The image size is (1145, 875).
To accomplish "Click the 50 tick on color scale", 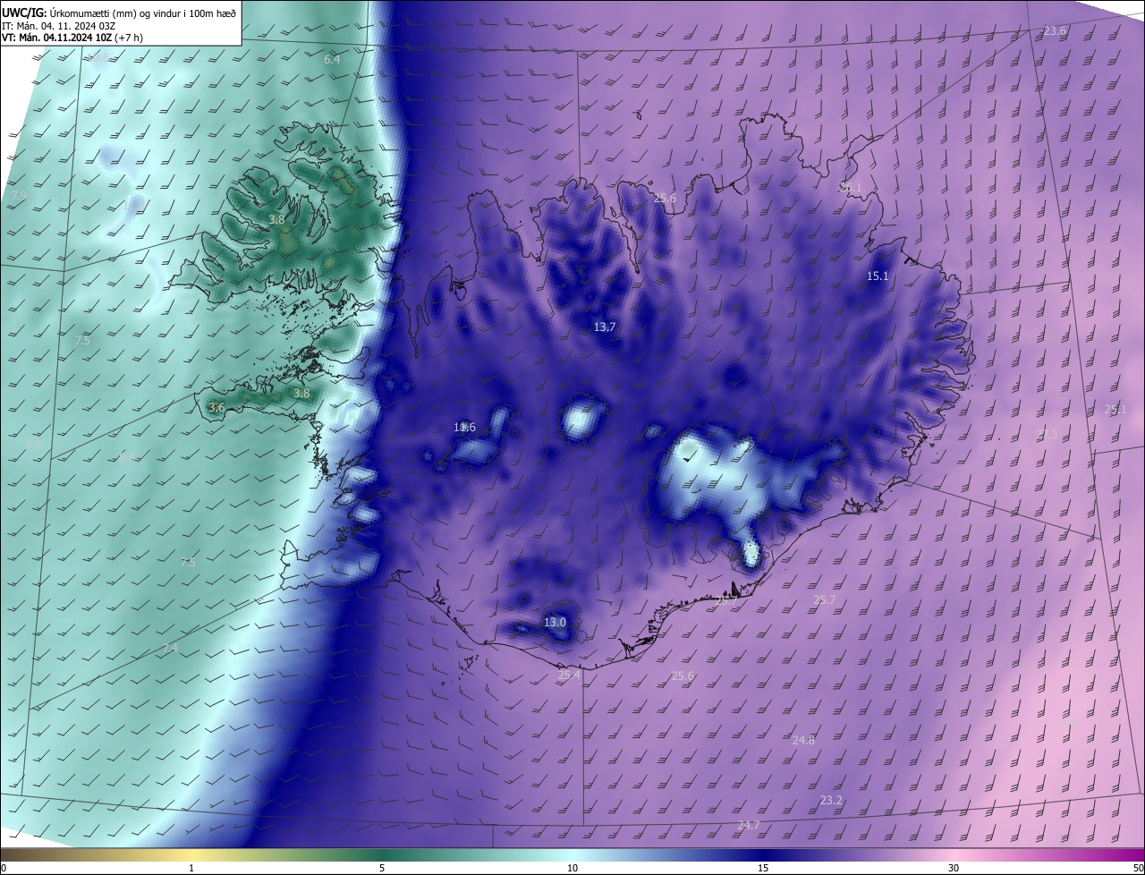I will click(x=1138, y=868).
